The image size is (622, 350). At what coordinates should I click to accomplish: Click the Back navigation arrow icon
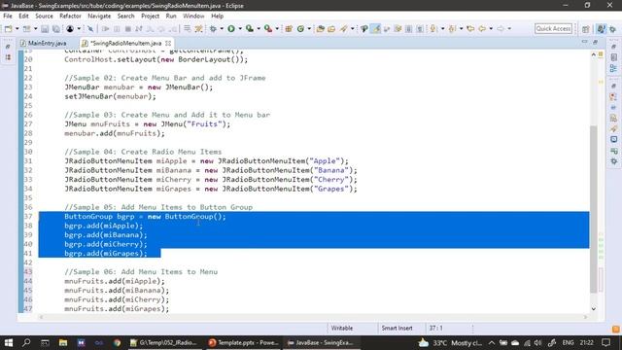(x=482, y=29)
